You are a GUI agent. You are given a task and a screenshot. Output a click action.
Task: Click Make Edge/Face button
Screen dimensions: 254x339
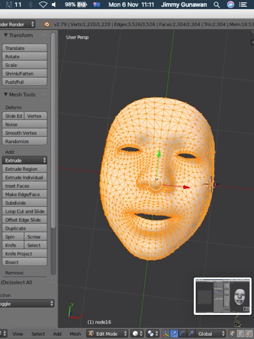click(x=24, y=194)
